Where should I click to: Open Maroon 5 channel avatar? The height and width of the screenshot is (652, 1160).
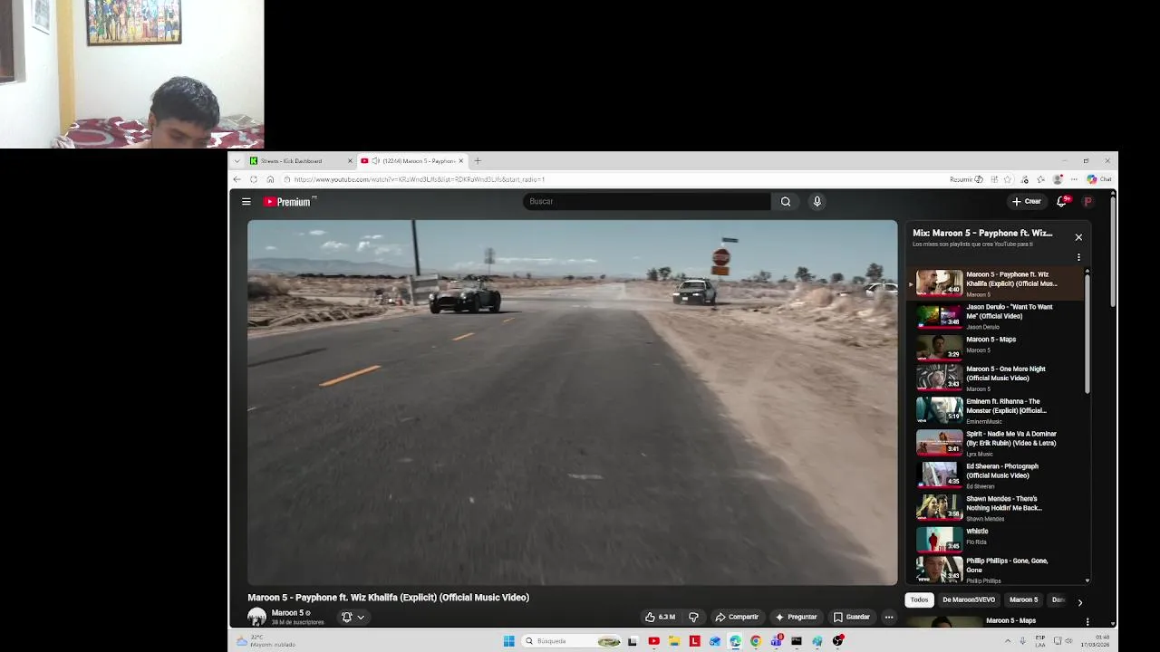257,617
